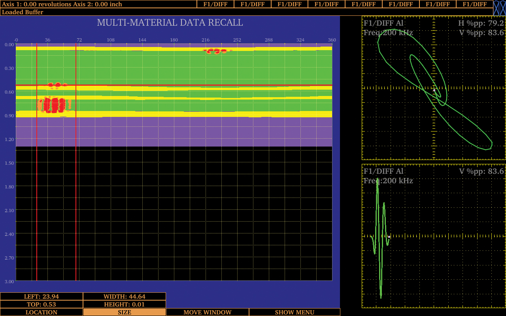The height and width of the screenshot is (316, 506).
Task: Select the second F1/DIFF channel tab
Action: 253,4
